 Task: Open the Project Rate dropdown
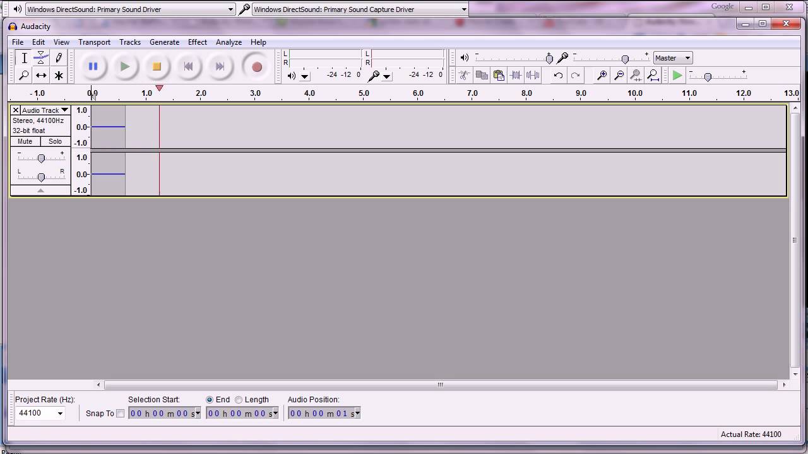tap(60, 413)
